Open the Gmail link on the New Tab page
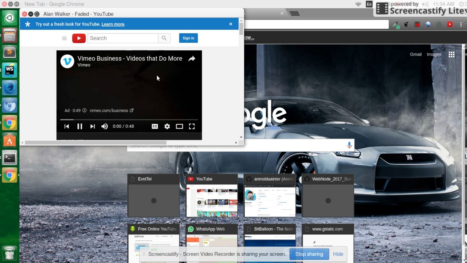 pyautogui.click(x=416, y=54)
